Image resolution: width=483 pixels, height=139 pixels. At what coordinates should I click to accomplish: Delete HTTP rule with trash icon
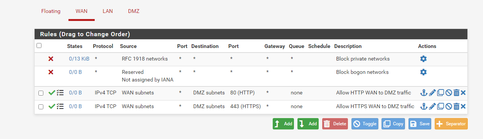coord(456,93)
